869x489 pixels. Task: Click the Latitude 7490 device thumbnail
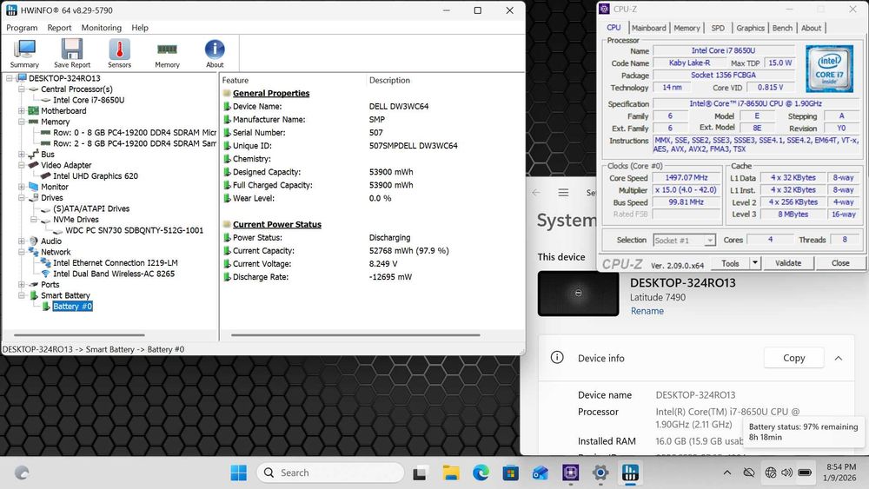[x=578, y=294]
